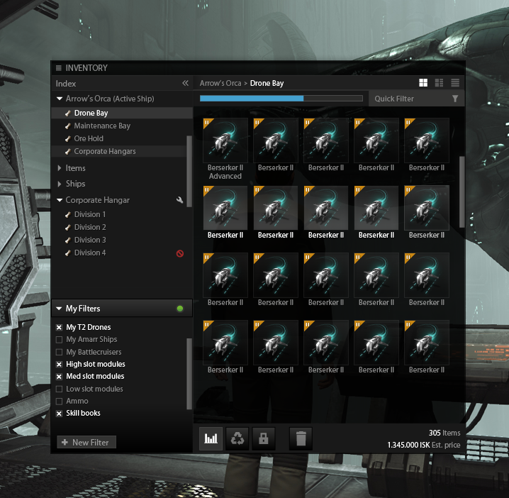Click the item grid vertical scrollbar

click(462, 192)
